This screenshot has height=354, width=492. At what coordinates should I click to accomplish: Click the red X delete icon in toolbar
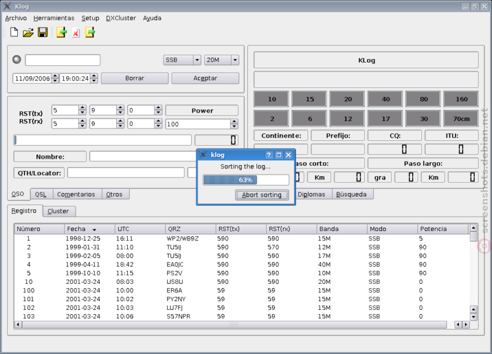pyautogui.click(x=76, y=33)
